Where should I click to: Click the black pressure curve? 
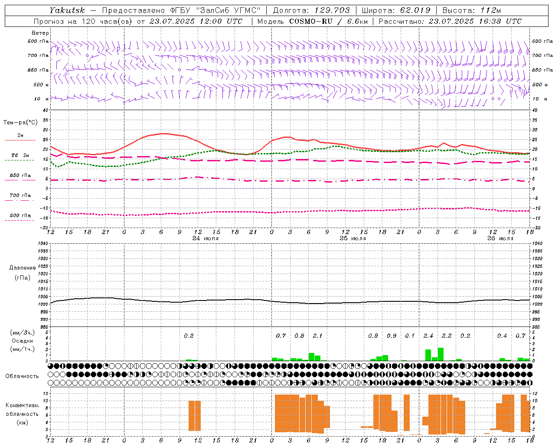(x=290, y=301)
